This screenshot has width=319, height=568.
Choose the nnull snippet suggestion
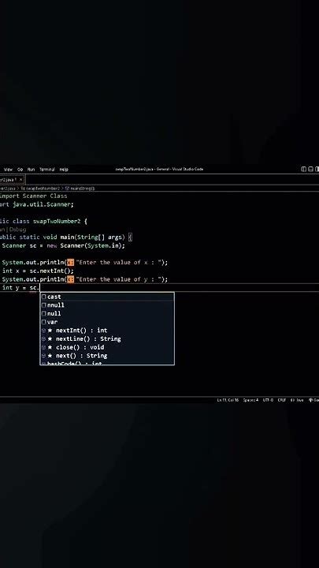107,305
